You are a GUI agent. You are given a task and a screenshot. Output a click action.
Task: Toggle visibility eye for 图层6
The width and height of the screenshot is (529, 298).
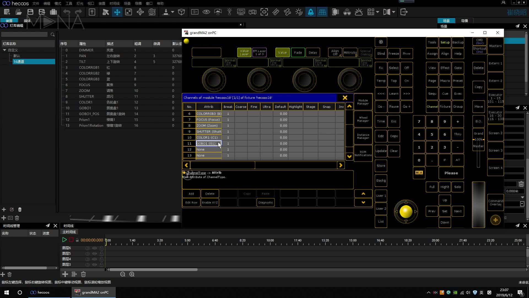click(x=95, y=248)
